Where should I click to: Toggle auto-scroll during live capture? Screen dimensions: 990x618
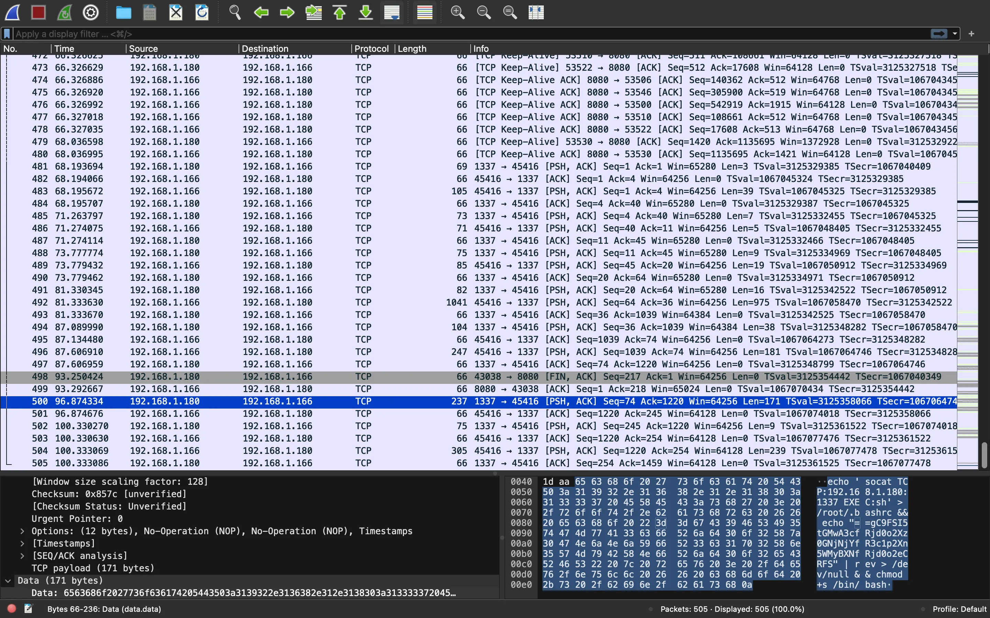click(x=392, y=12)
